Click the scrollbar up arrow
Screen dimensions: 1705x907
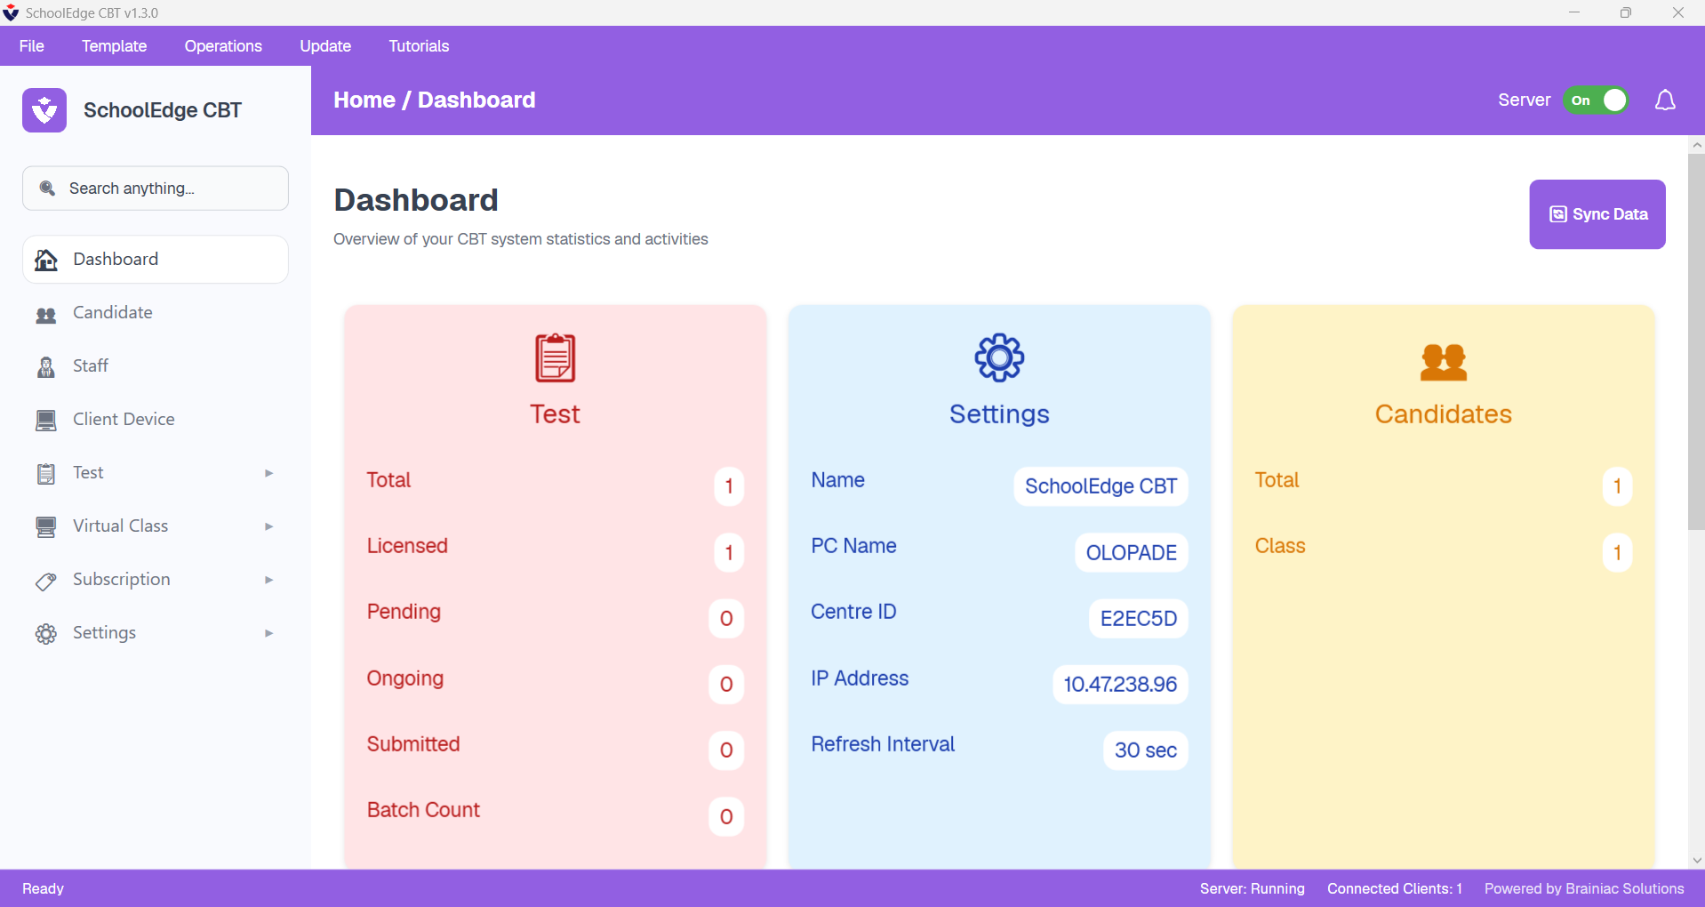click(1696, 144)
